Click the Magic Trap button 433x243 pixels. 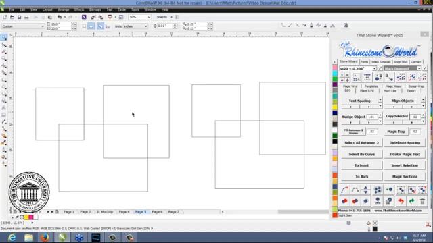396,132
